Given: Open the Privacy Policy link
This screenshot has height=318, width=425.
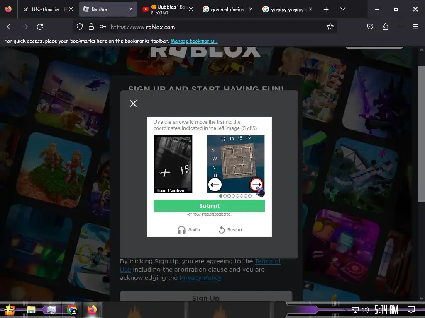Looking at the screenshot, I should pyautogui.click(x=200, y=278).
